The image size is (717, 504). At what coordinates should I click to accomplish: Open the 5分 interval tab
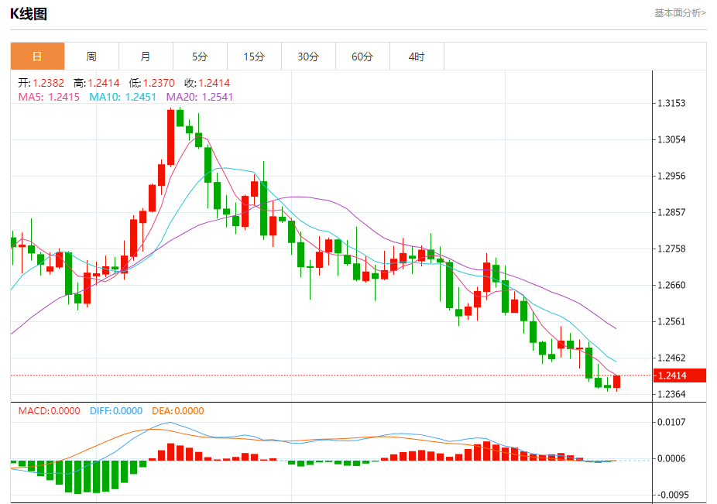200,57
